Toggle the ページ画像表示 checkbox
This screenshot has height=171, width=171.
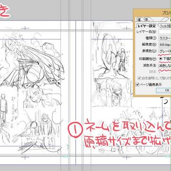(137, 85)
